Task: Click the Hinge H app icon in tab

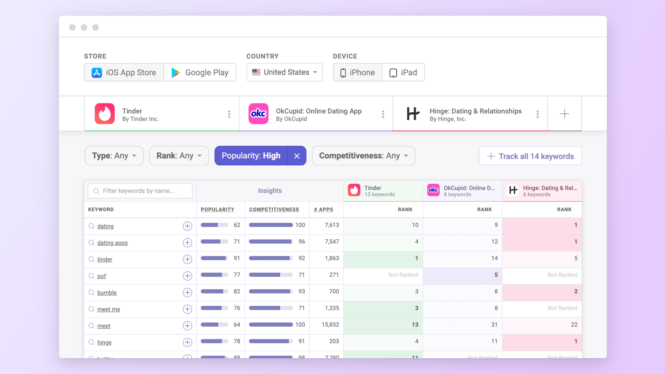Action: point(413,114)
